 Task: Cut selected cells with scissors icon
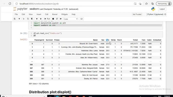[x=24, y=19]
